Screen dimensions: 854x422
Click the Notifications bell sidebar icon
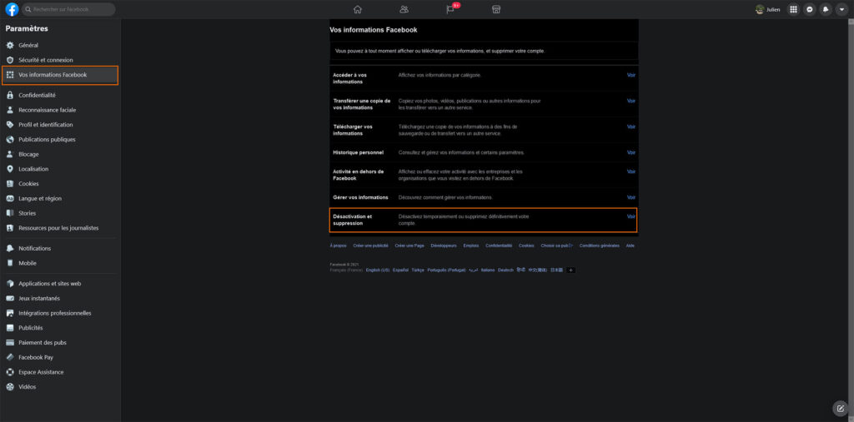[x=9, y=248]
